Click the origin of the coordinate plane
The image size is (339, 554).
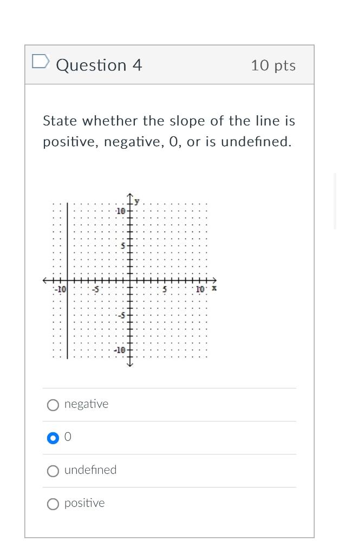tap(130, 281)
